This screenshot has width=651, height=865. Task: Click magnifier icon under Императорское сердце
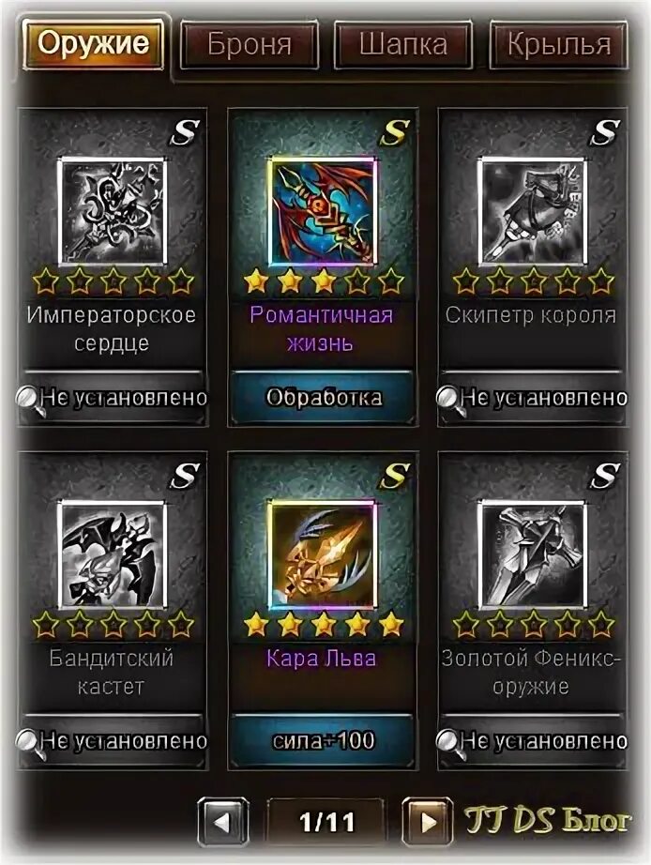click(x=30, y=400)
